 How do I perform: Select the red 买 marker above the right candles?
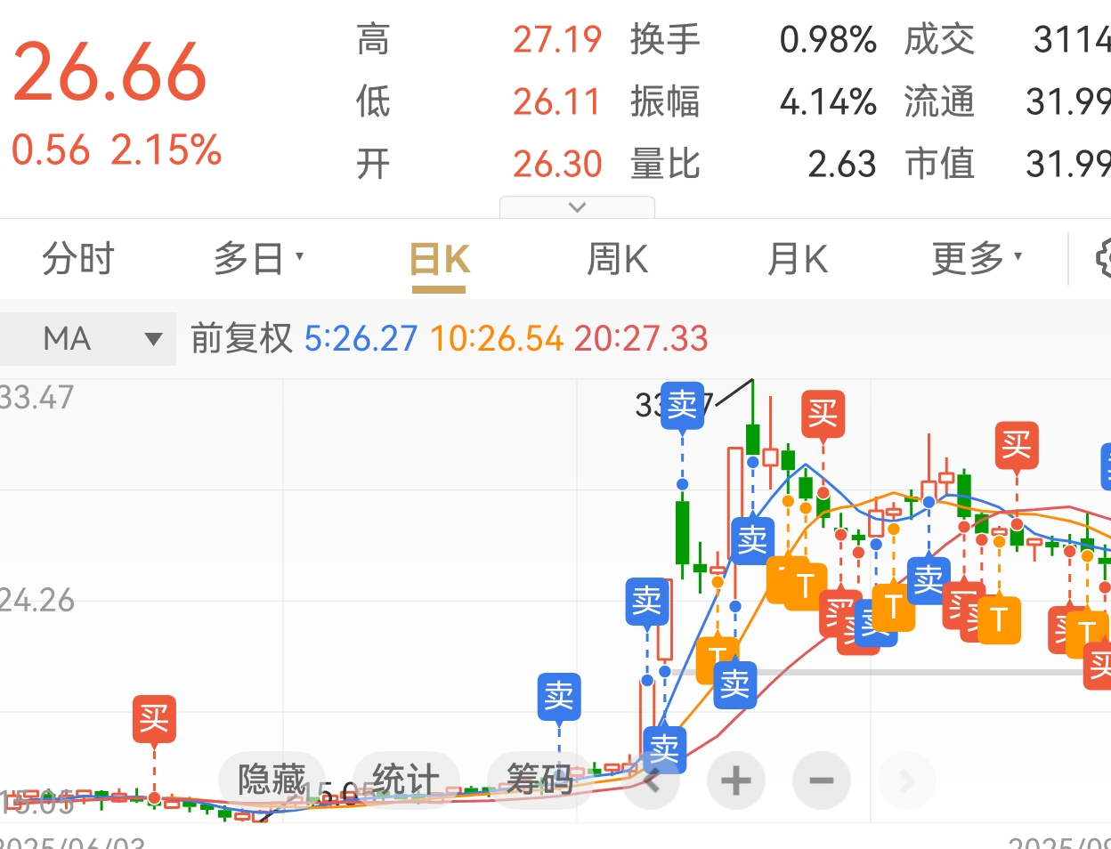point(1017,445)
